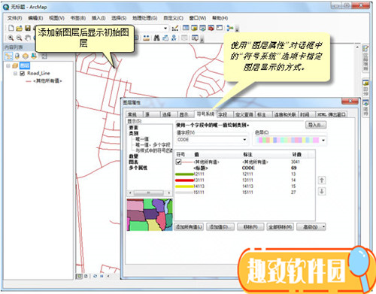Select the Pan hand tool

click(28, 38)
